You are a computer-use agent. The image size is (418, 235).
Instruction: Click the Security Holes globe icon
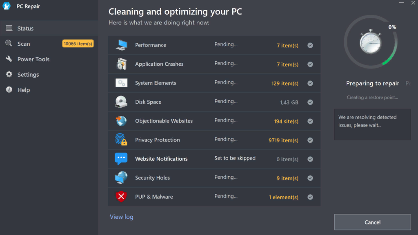click(x=121, y=178)
